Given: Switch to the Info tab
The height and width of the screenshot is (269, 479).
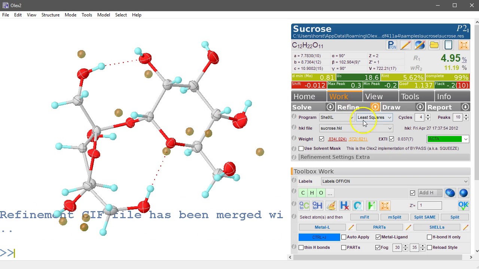Looking at the screenshot, I should [x=452, y=96].
